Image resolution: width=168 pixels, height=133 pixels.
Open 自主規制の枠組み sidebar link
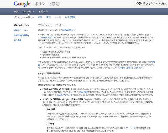coord(21,35)
